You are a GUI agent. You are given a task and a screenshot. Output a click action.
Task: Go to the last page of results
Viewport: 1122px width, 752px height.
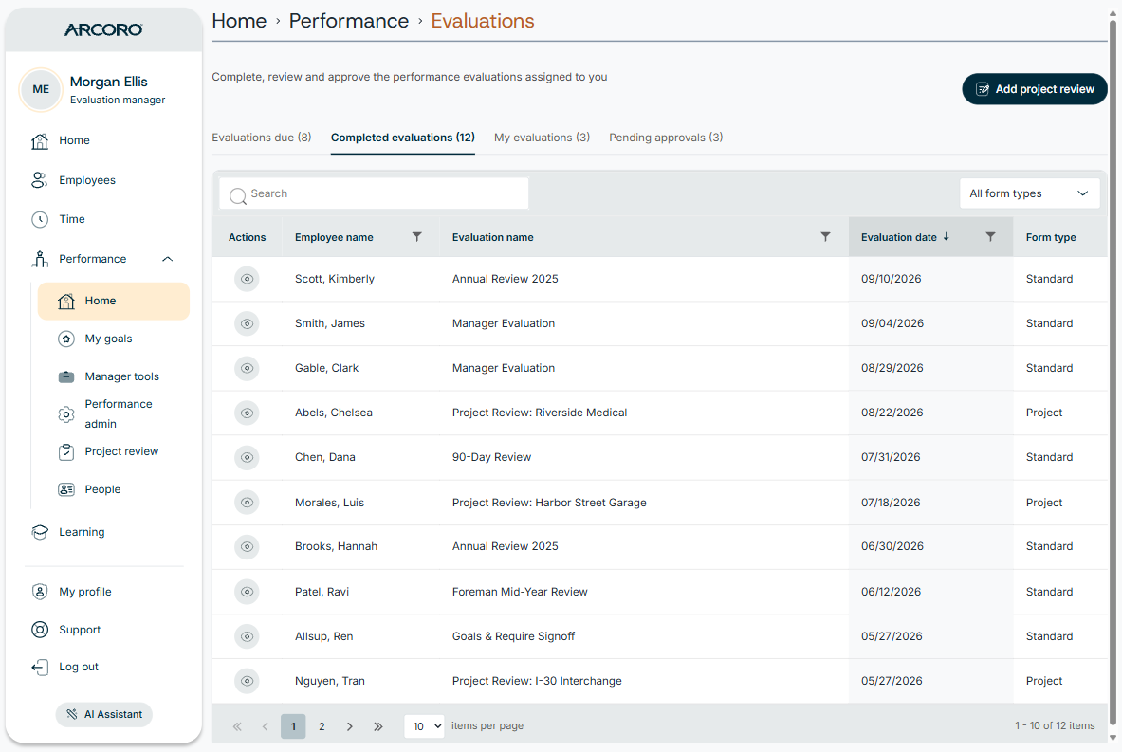(377, 726)
